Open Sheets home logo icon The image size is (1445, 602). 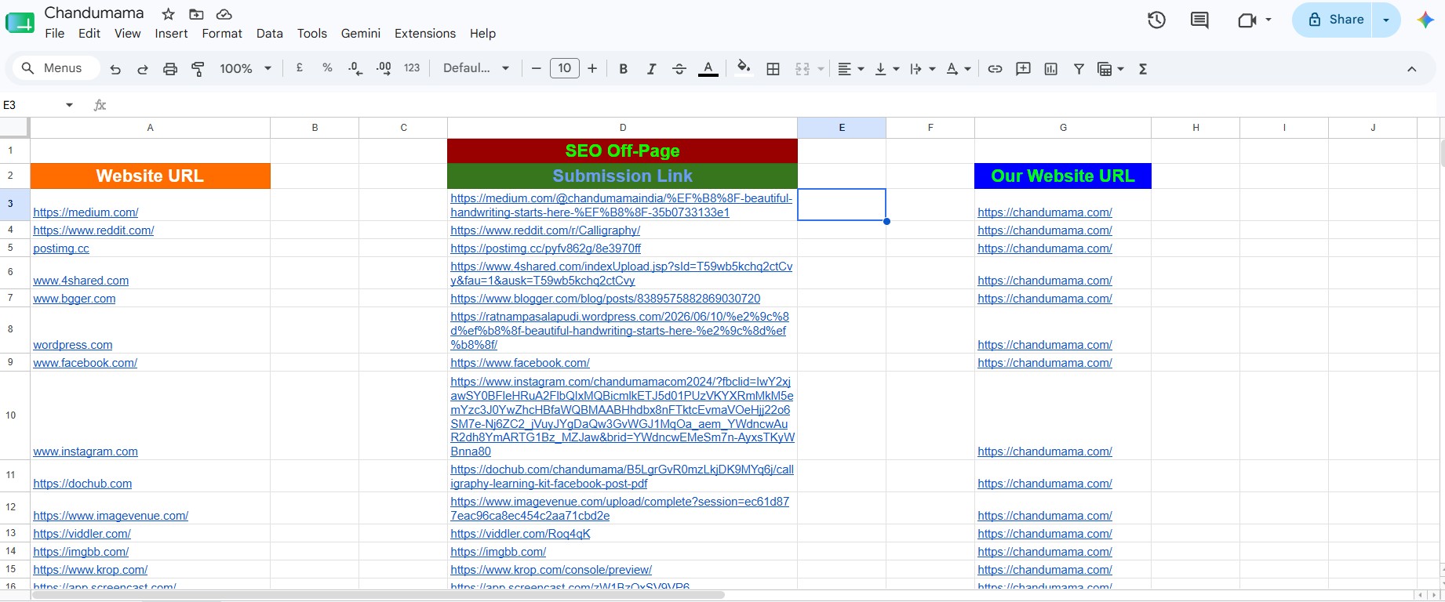(x=20, y=23)
